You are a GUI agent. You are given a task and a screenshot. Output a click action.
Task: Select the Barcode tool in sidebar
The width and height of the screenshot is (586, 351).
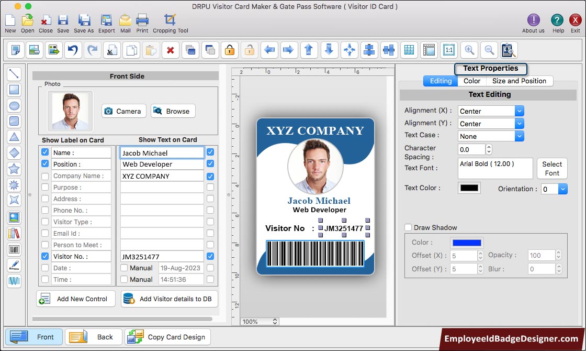point(14,249)
